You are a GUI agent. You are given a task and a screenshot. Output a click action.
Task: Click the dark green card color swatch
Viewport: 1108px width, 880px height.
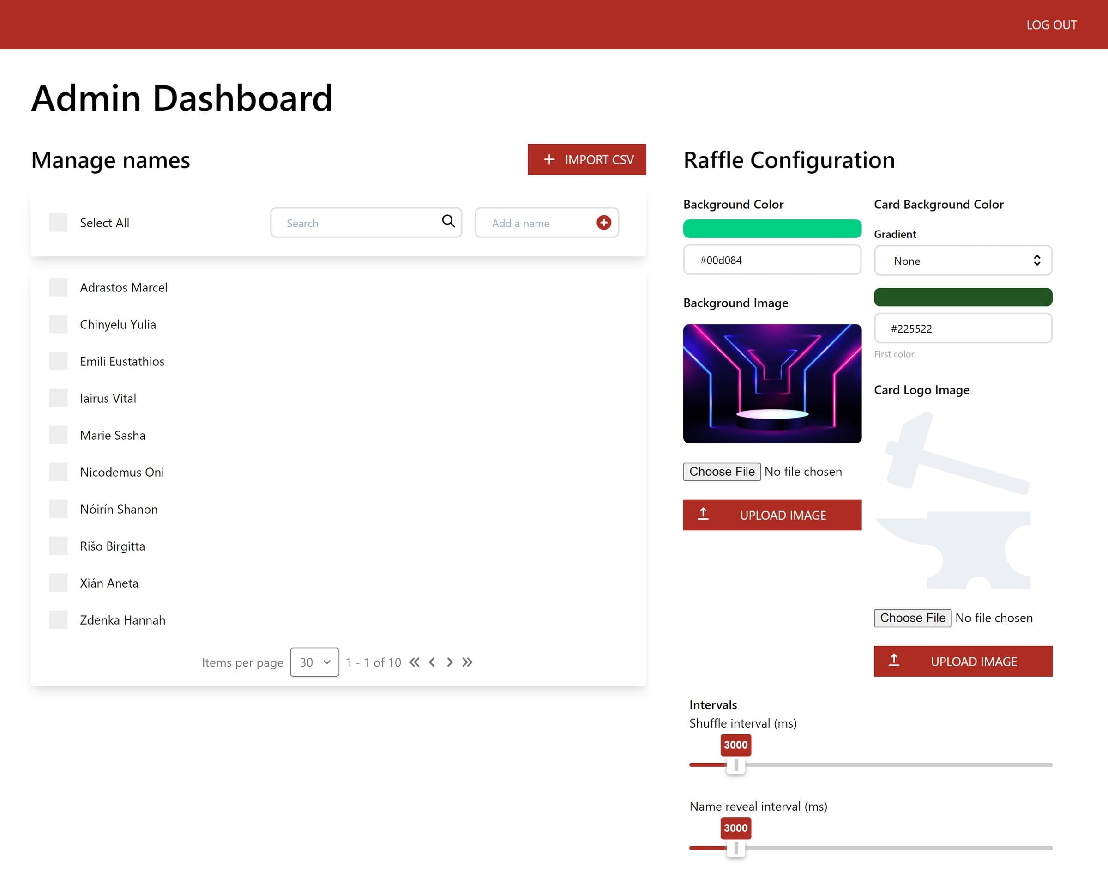(963, 297)
